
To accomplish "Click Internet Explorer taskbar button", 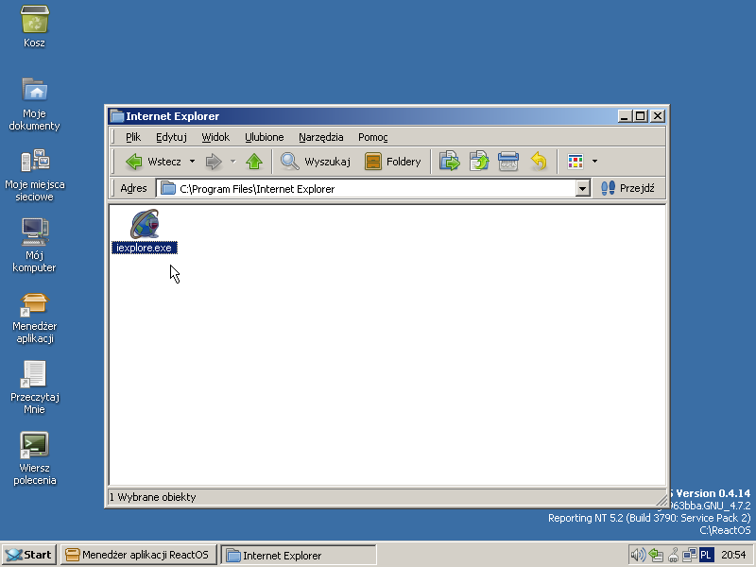I will pos(299,556).
